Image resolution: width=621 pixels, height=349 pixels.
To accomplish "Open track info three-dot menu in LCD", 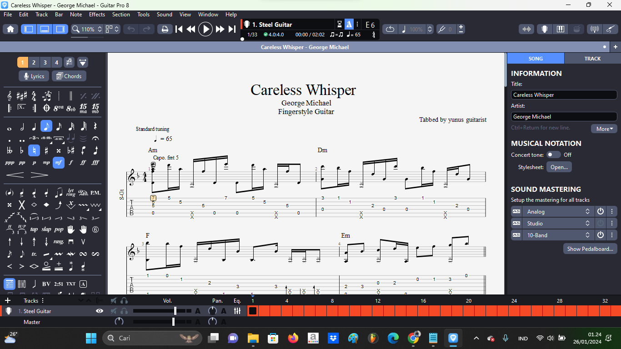I will pos(357,24).
